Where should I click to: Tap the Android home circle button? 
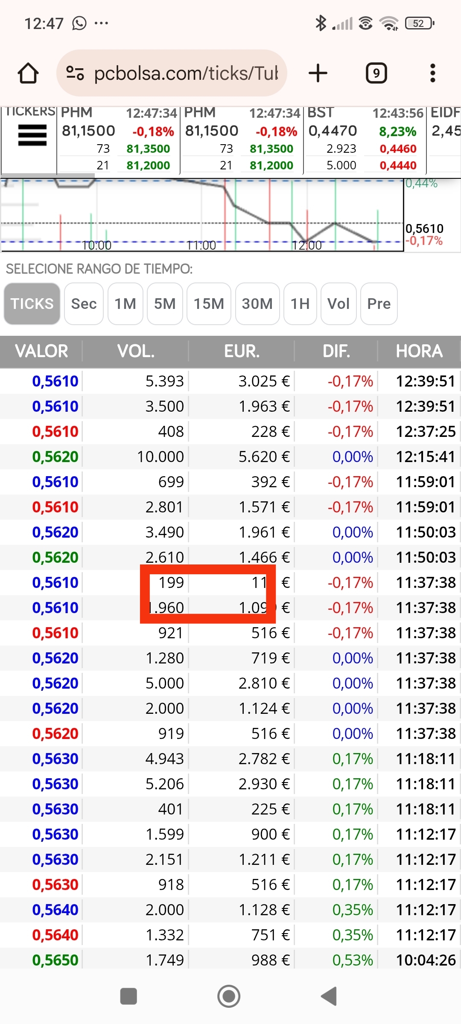tap(229, 996)
